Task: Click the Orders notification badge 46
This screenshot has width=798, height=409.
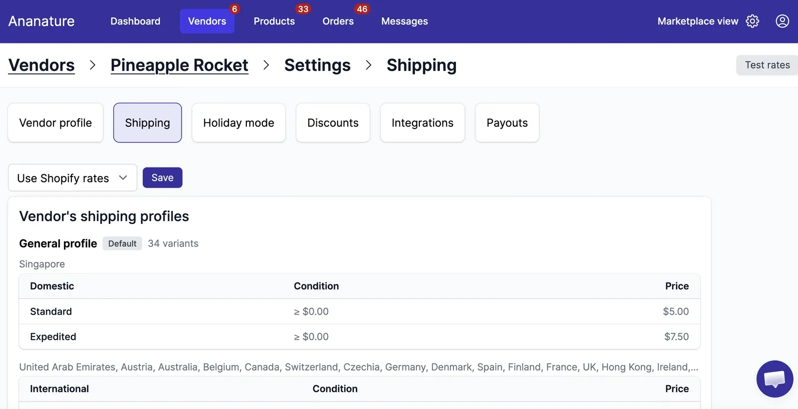Action: coord(362,9)
